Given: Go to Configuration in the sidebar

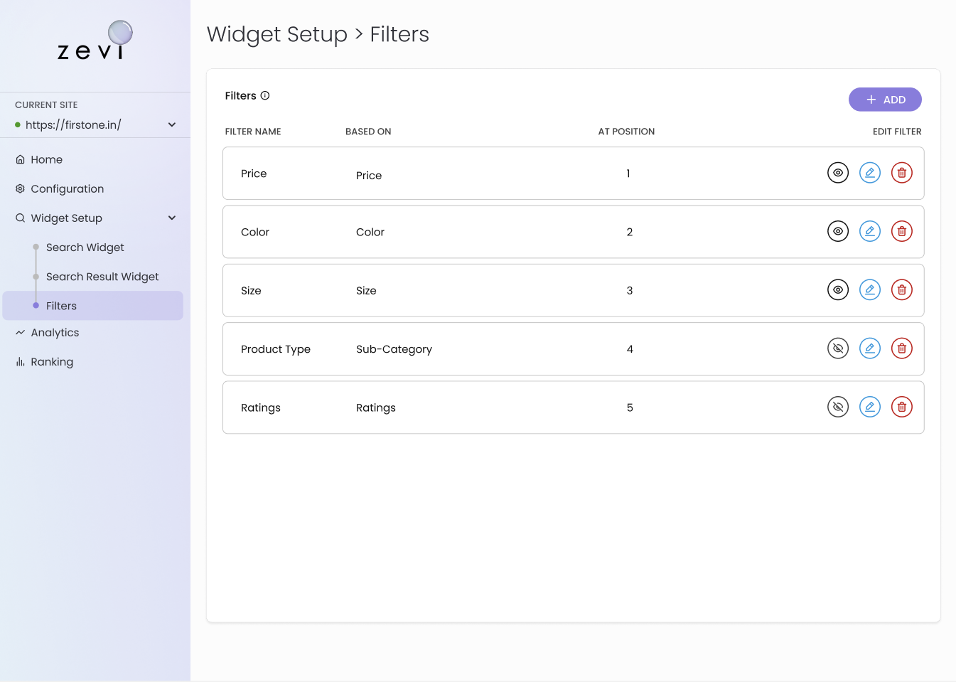Looking at the screenshot, I should (67, 189).
